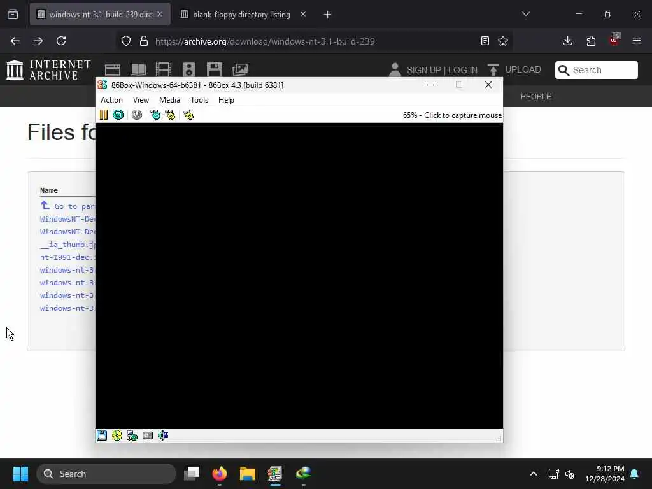The height and width of the screenshot is (489, 652).
Task: Click Go to parent directory link
Action: pyautogui.click(x=67, y=206)
